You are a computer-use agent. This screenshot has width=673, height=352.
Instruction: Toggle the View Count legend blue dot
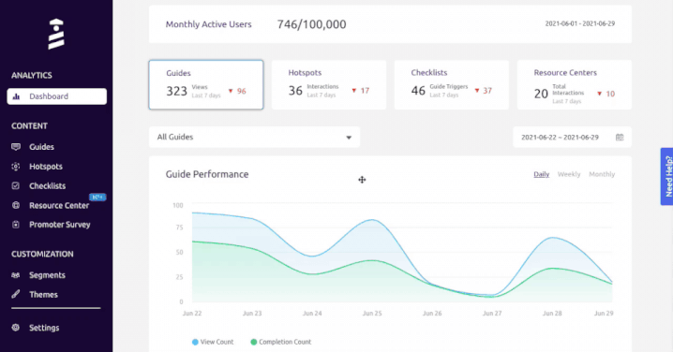[195, 342]
